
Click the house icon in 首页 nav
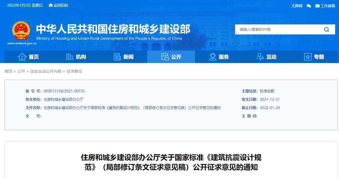coord(22,57)
